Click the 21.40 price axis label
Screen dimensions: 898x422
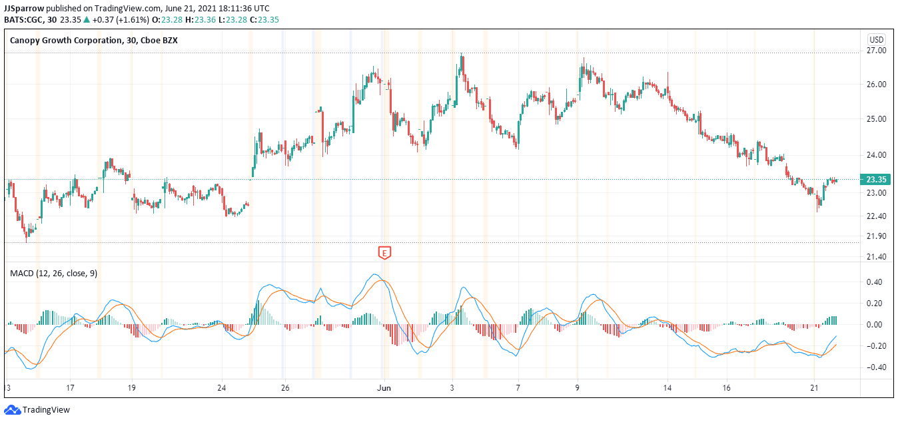877,257
